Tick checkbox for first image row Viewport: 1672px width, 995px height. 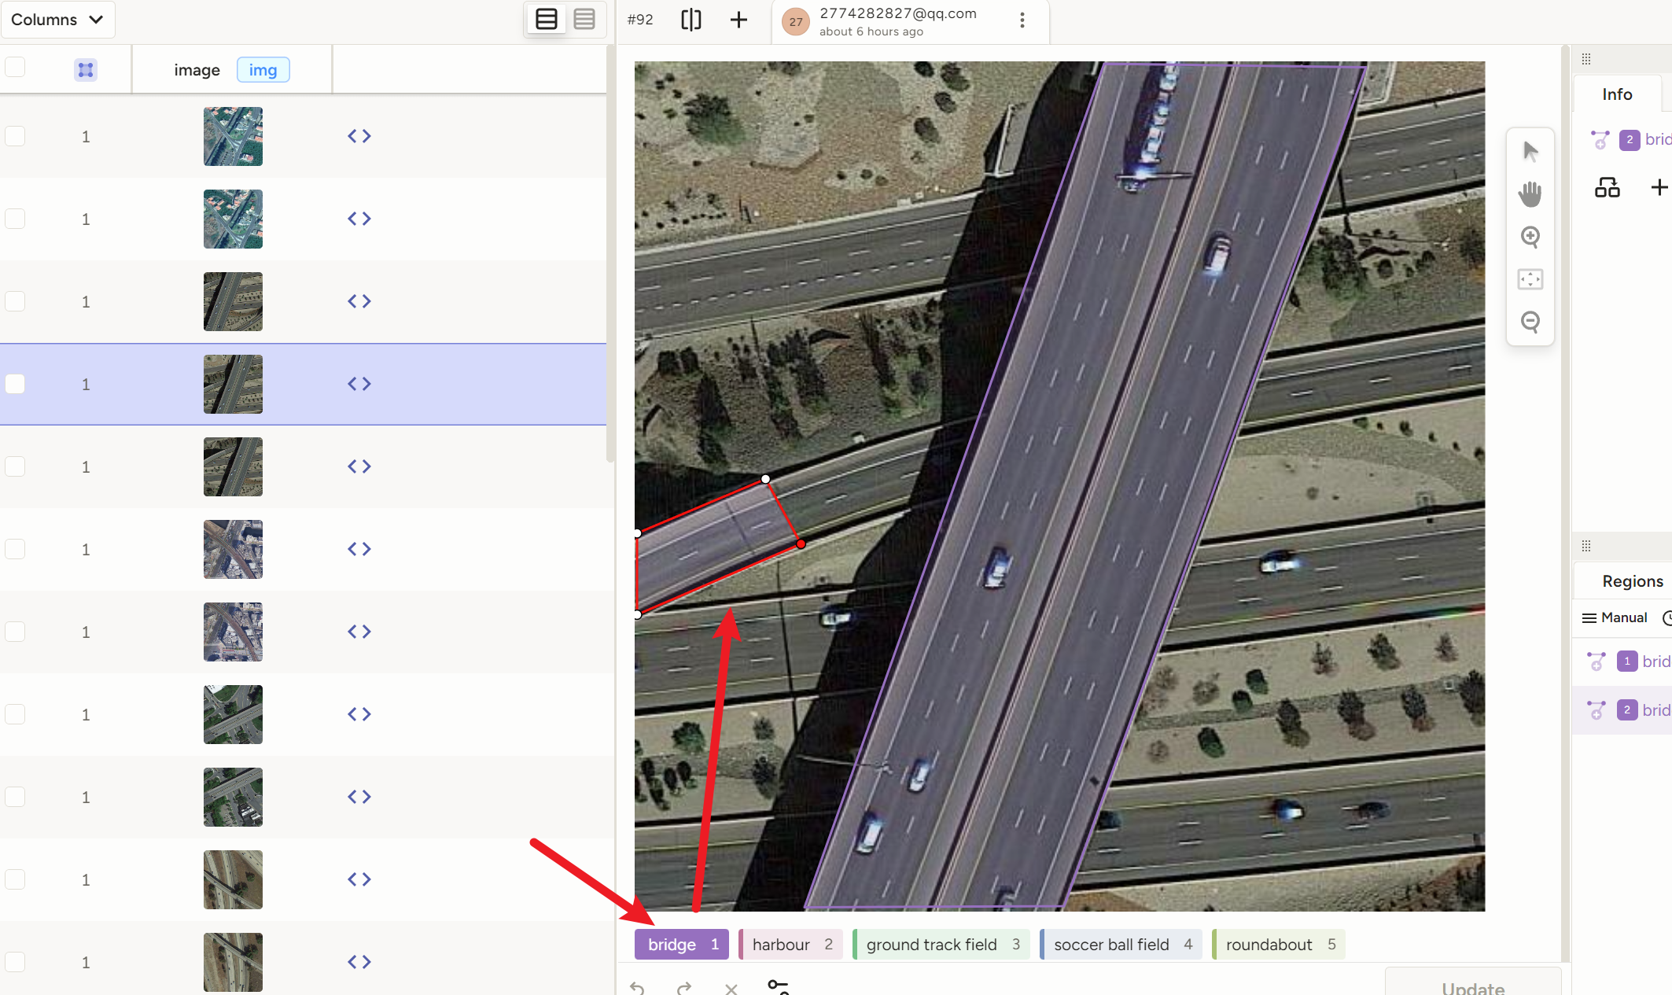point(15,136)
